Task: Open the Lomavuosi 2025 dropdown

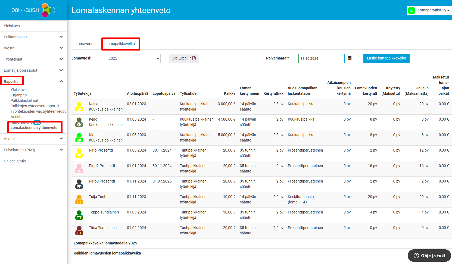Action: (x=132, y=58)
